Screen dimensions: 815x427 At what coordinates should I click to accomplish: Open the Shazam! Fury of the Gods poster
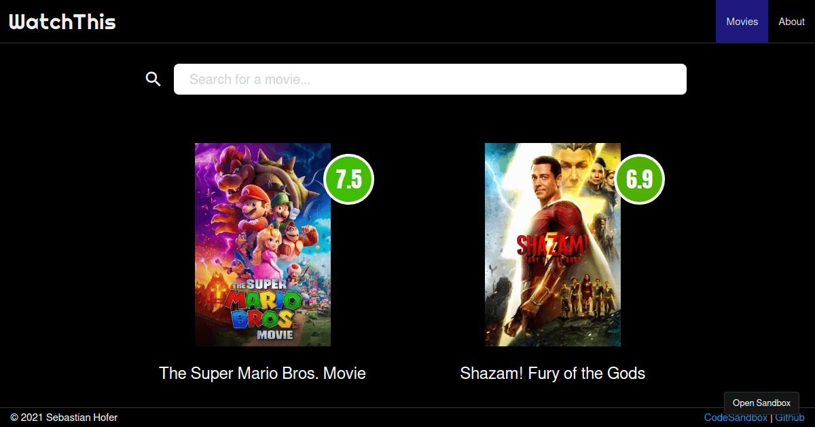click(553, 245)
